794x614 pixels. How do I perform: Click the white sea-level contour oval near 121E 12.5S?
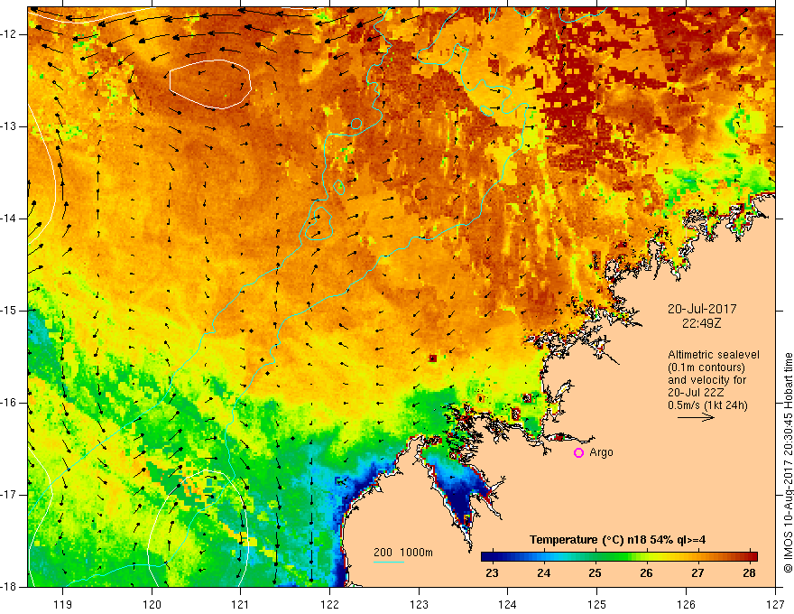coord(210,84)
